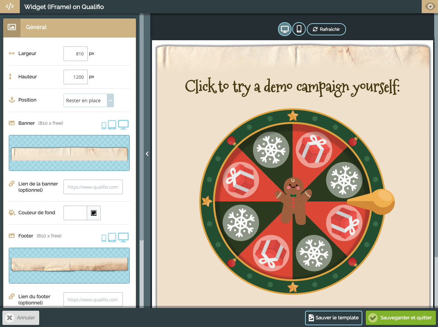This screenshot has width=438, height=327.
Task: Select Banner tablet device icon
Action: [112, 125]
